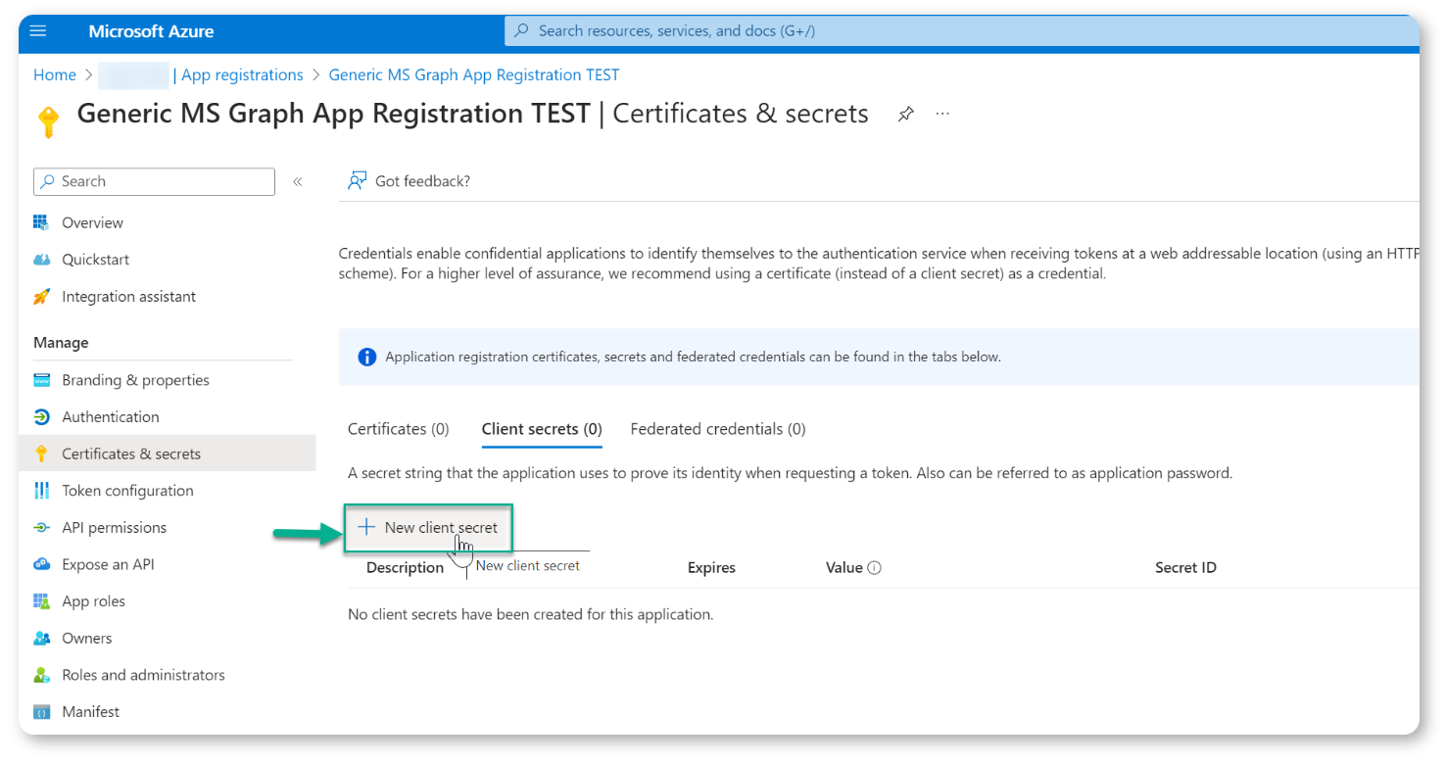Open Quickstart page
1446x765 pixels.
pyautogui.click(x=95, y=260)
